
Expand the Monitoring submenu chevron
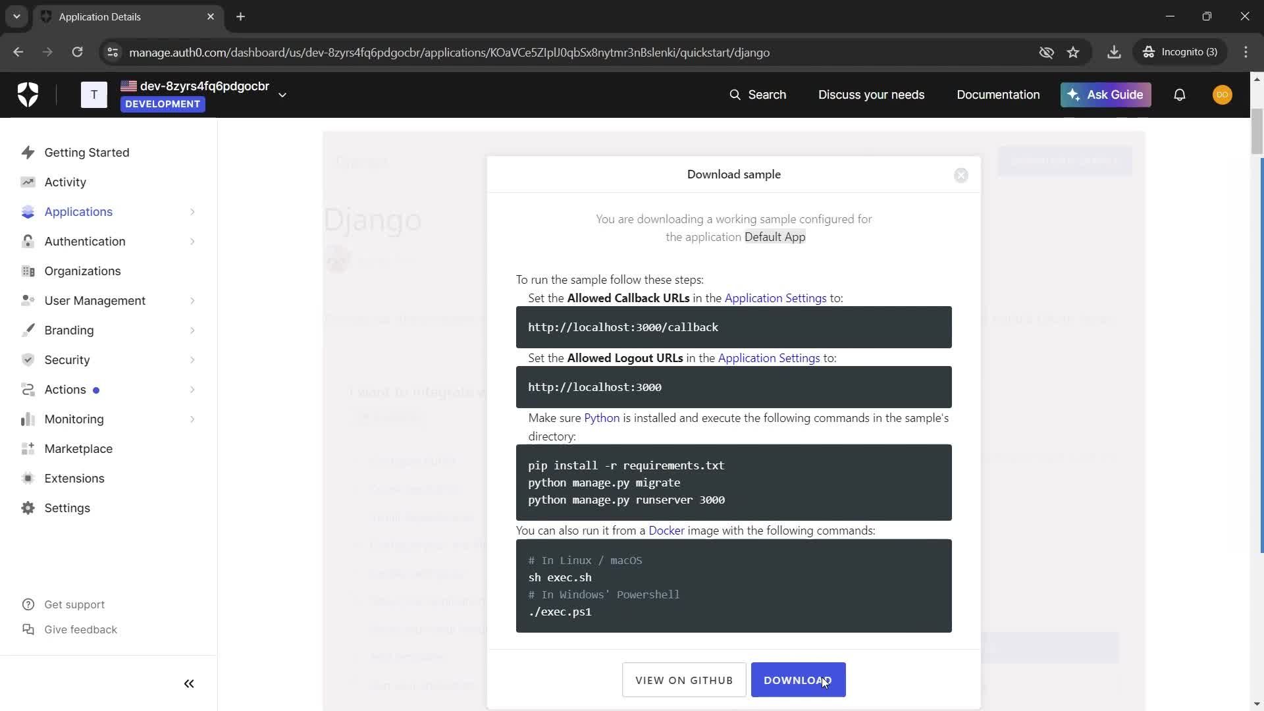pyautogui.click(x=192, y=419)
